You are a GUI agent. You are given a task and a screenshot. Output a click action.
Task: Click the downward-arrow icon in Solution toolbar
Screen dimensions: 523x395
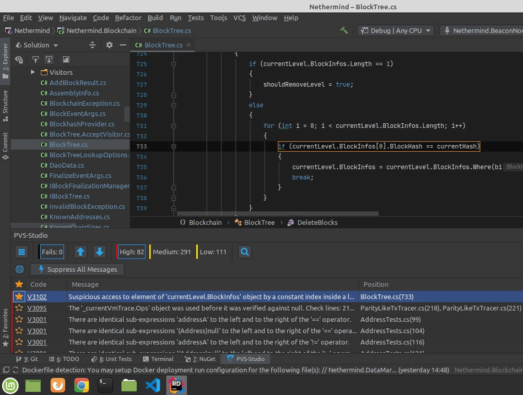coord(49,59)
